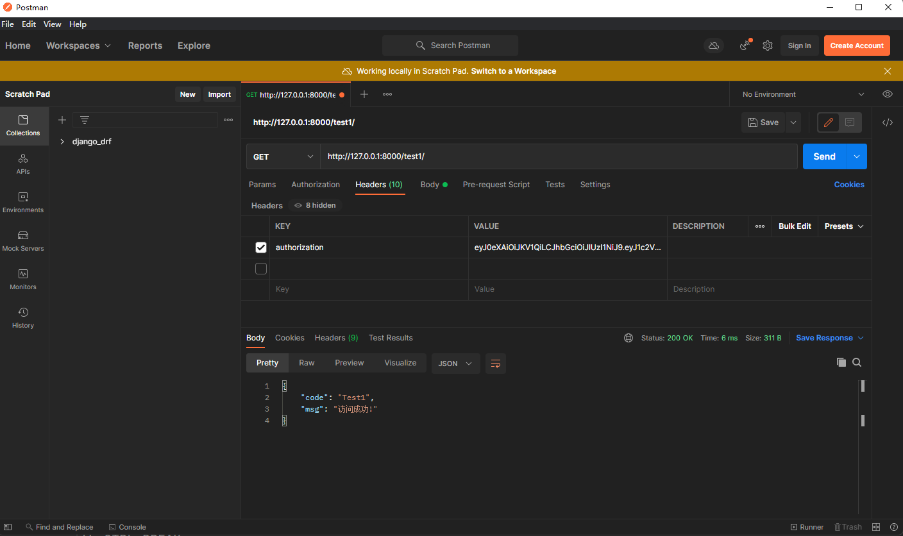Open the two-pane layout icon in status bar
The image size is (903, 536).
click(x=877, y=527)
